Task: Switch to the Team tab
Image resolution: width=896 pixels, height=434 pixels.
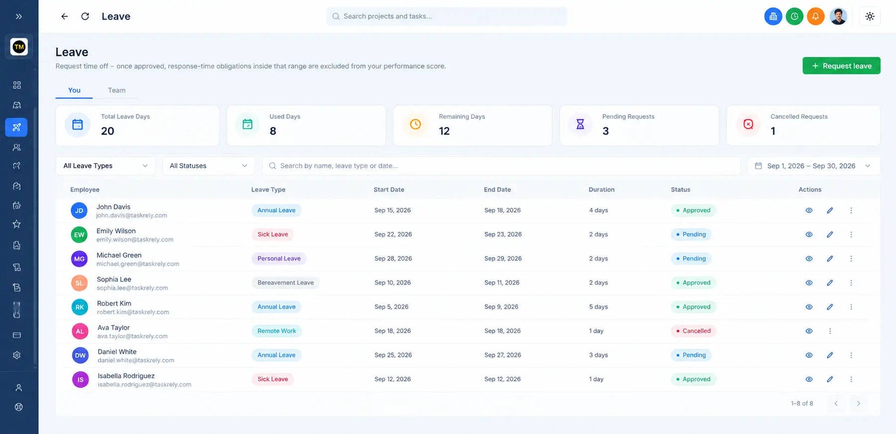Action: click(x=117, y=90)
